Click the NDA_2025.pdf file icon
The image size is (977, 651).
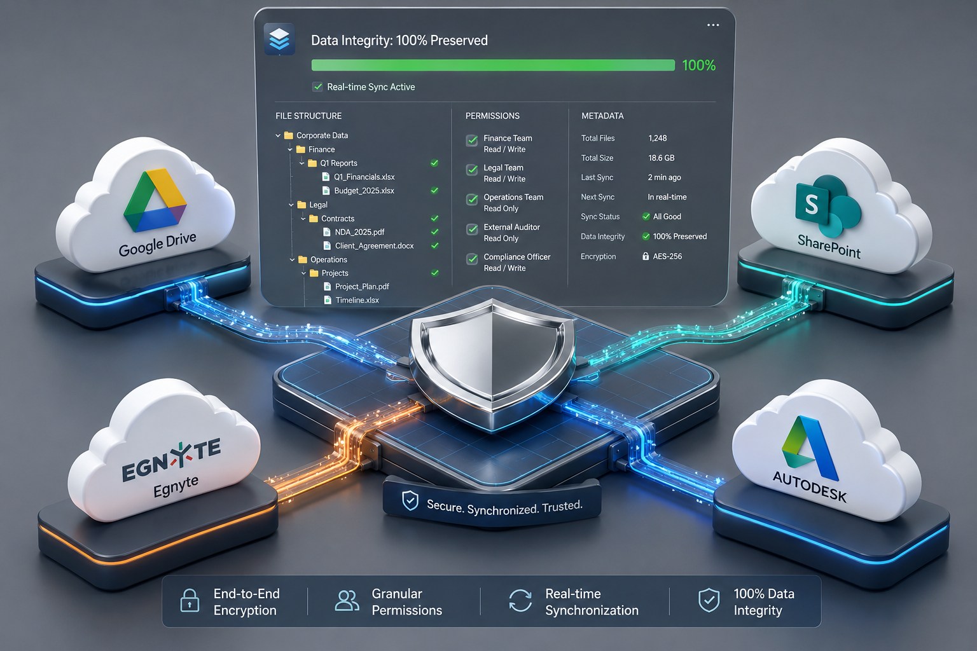tap(327, 232)
